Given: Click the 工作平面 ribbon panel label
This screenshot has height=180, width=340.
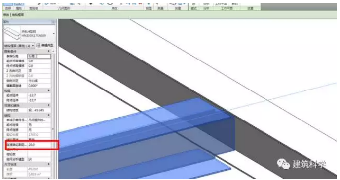Looking at the screenshot, I should point(227,8).
